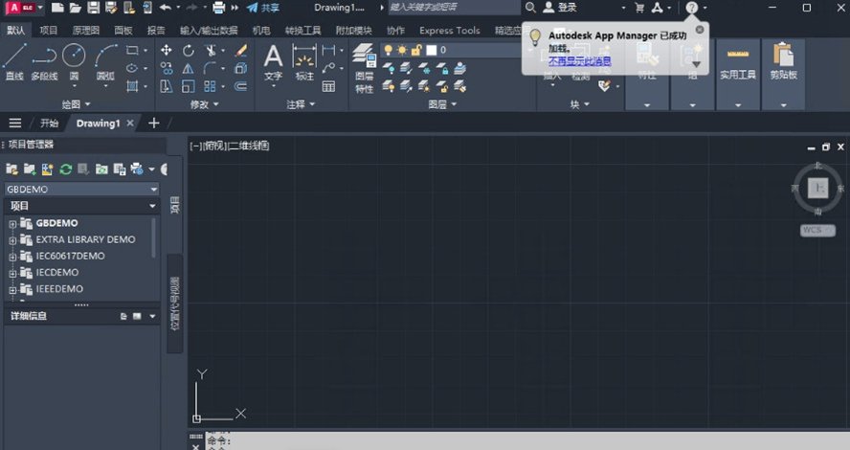Add a new drawing tab with plus button

click(x=154, y=124)
